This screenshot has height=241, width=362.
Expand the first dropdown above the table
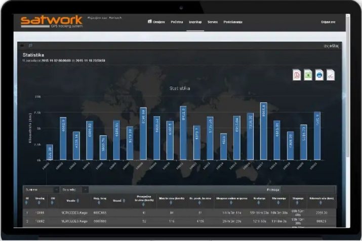[42, 189]
